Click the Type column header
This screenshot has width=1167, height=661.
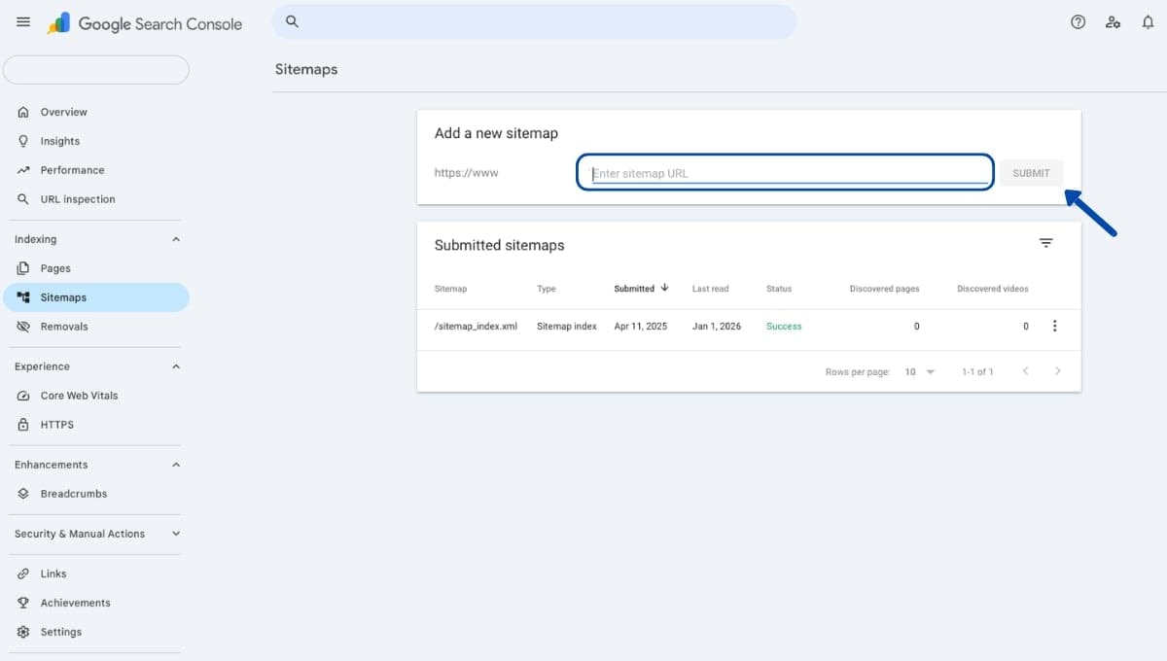click(x=547, y=289)
